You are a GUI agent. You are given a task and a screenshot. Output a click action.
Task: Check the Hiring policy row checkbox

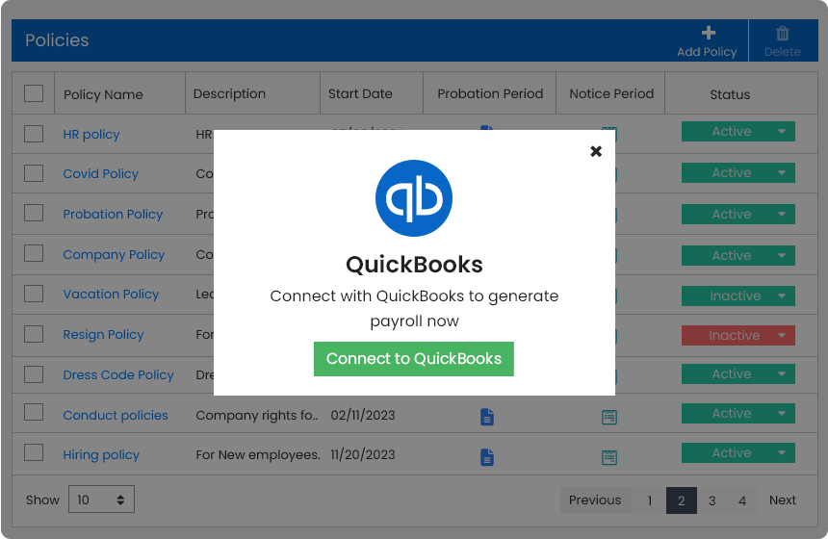click(x=34, y=452)
